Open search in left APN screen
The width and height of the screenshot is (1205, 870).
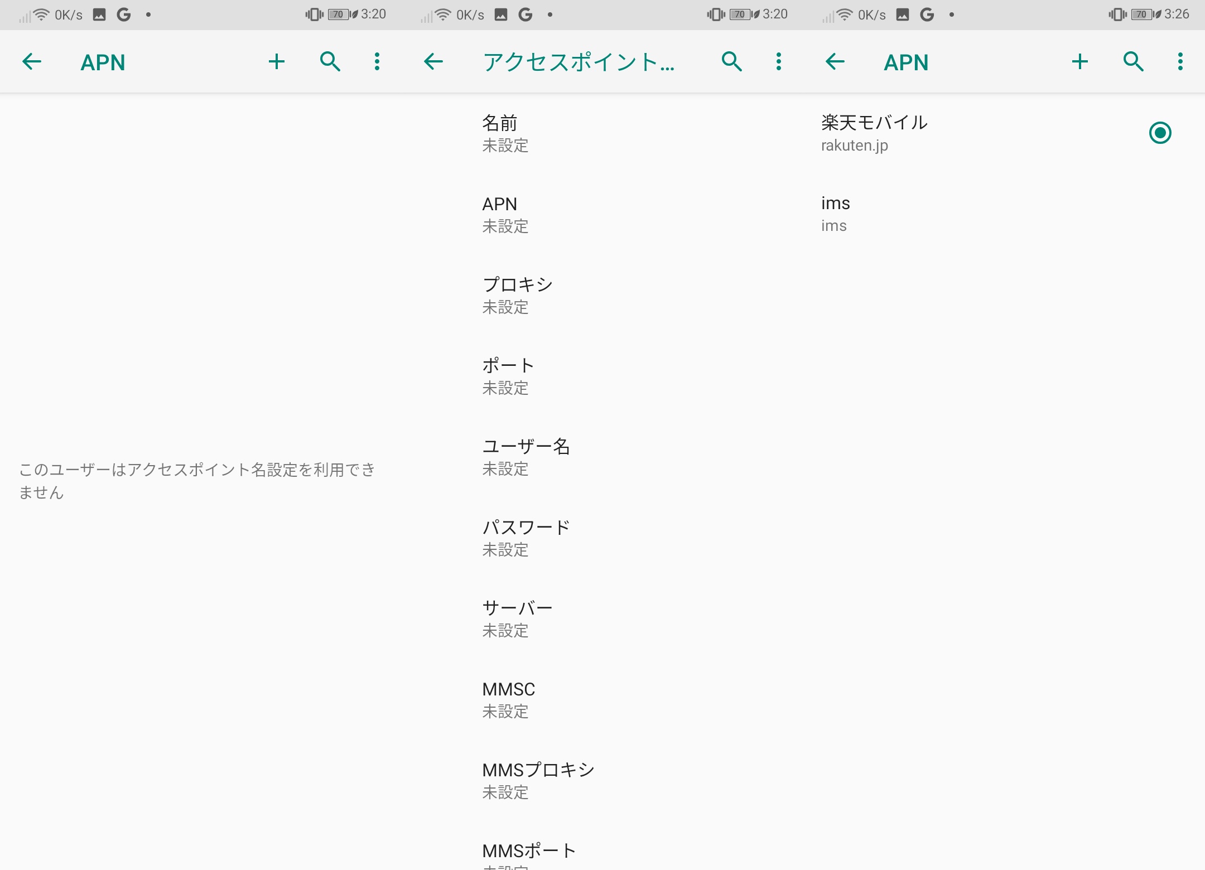tap(330, 61)
